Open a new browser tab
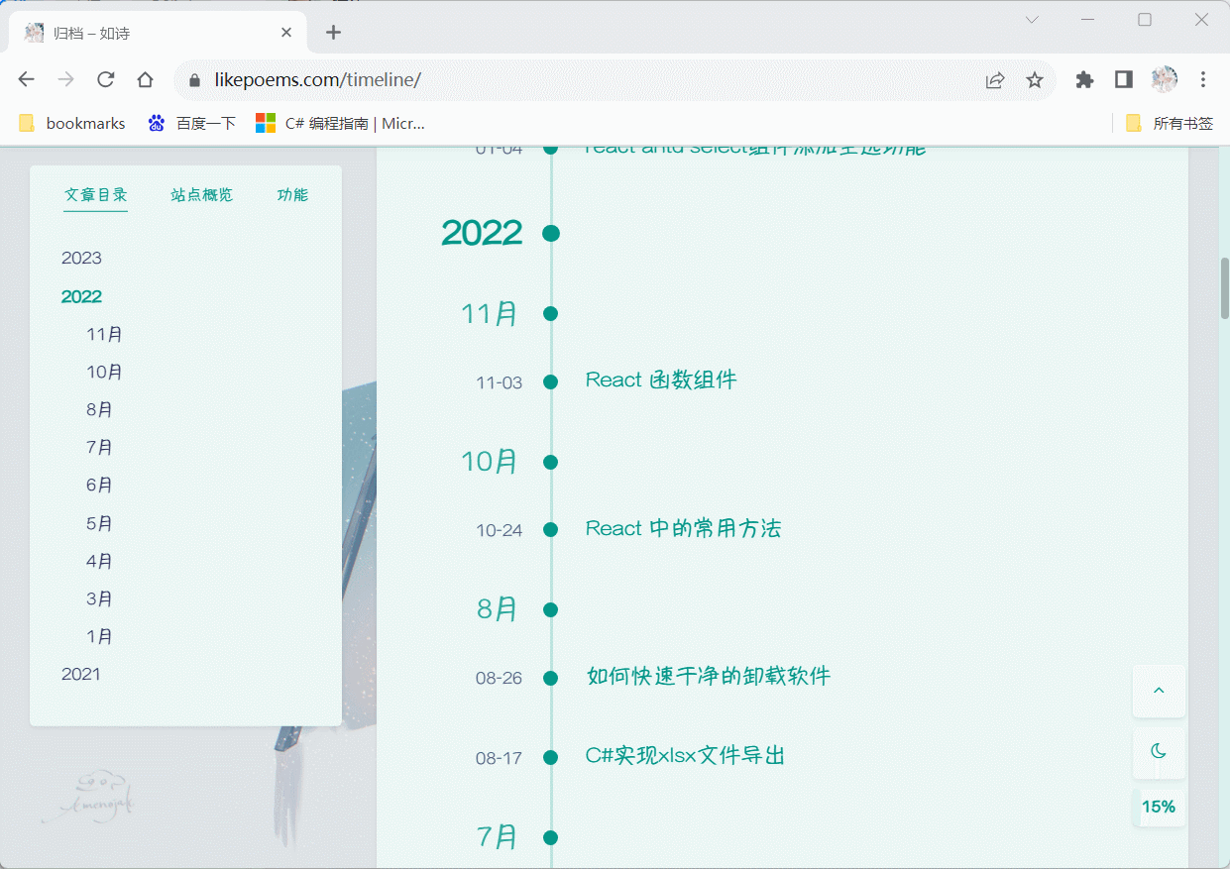The height and width of the screenshot is (869, 1230). tap(334, 33)
